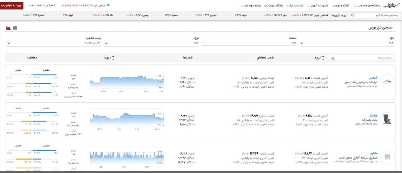402x173 pixels.
Task: Expand مشاوره و آموزش menu
Action: coord(318,5)
